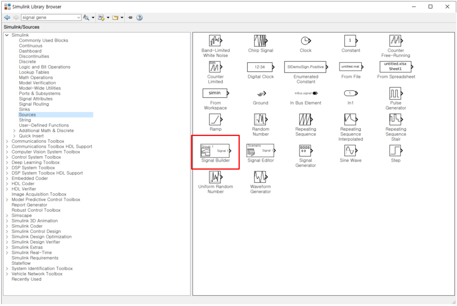Screen dimensions: 457x306
Task: Click the back navigation arrow
Action: 7,17
